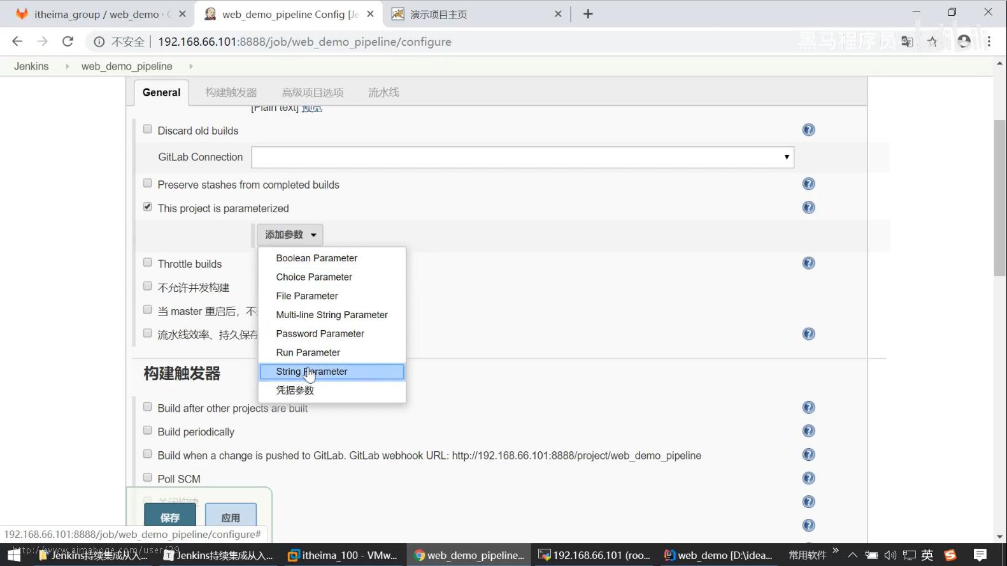Expand the Jenkins breadcrumb arrow

coord(67,66)
